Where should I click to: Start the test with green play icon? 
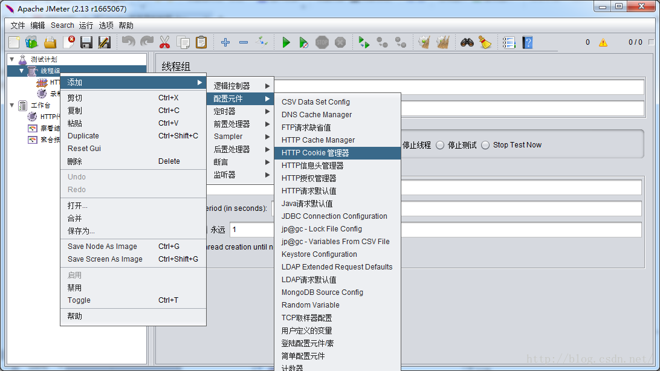[286, 42]
